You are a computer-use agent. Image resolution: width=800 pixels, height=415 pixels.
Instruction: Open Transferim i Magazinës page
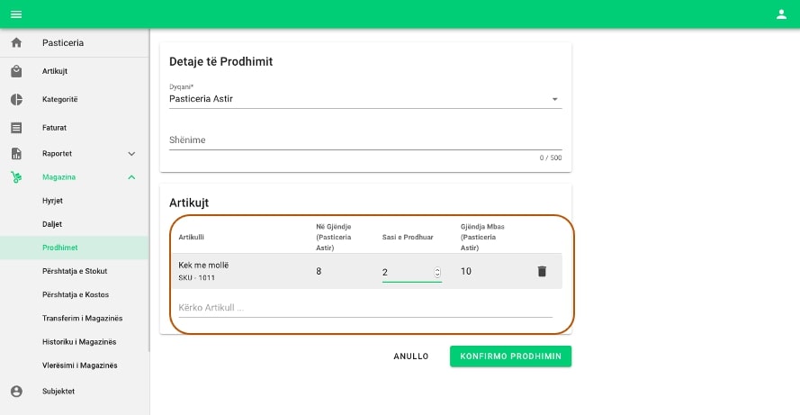coord(82,319)
